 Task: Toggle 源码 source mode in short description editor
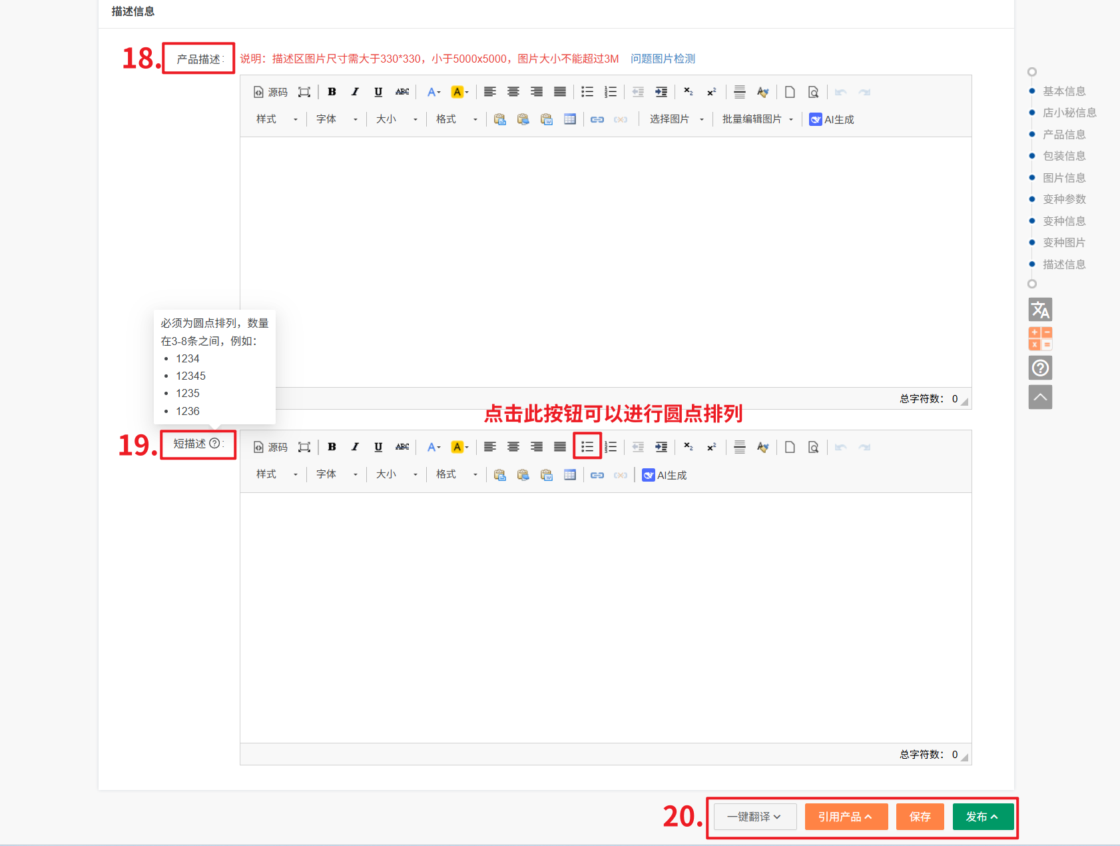271,447
